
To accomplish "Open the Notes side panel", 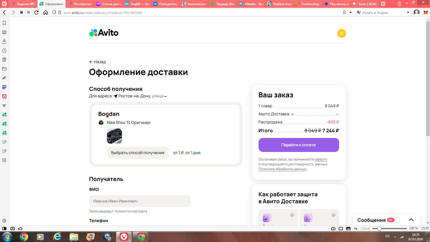I will (4, 60).
